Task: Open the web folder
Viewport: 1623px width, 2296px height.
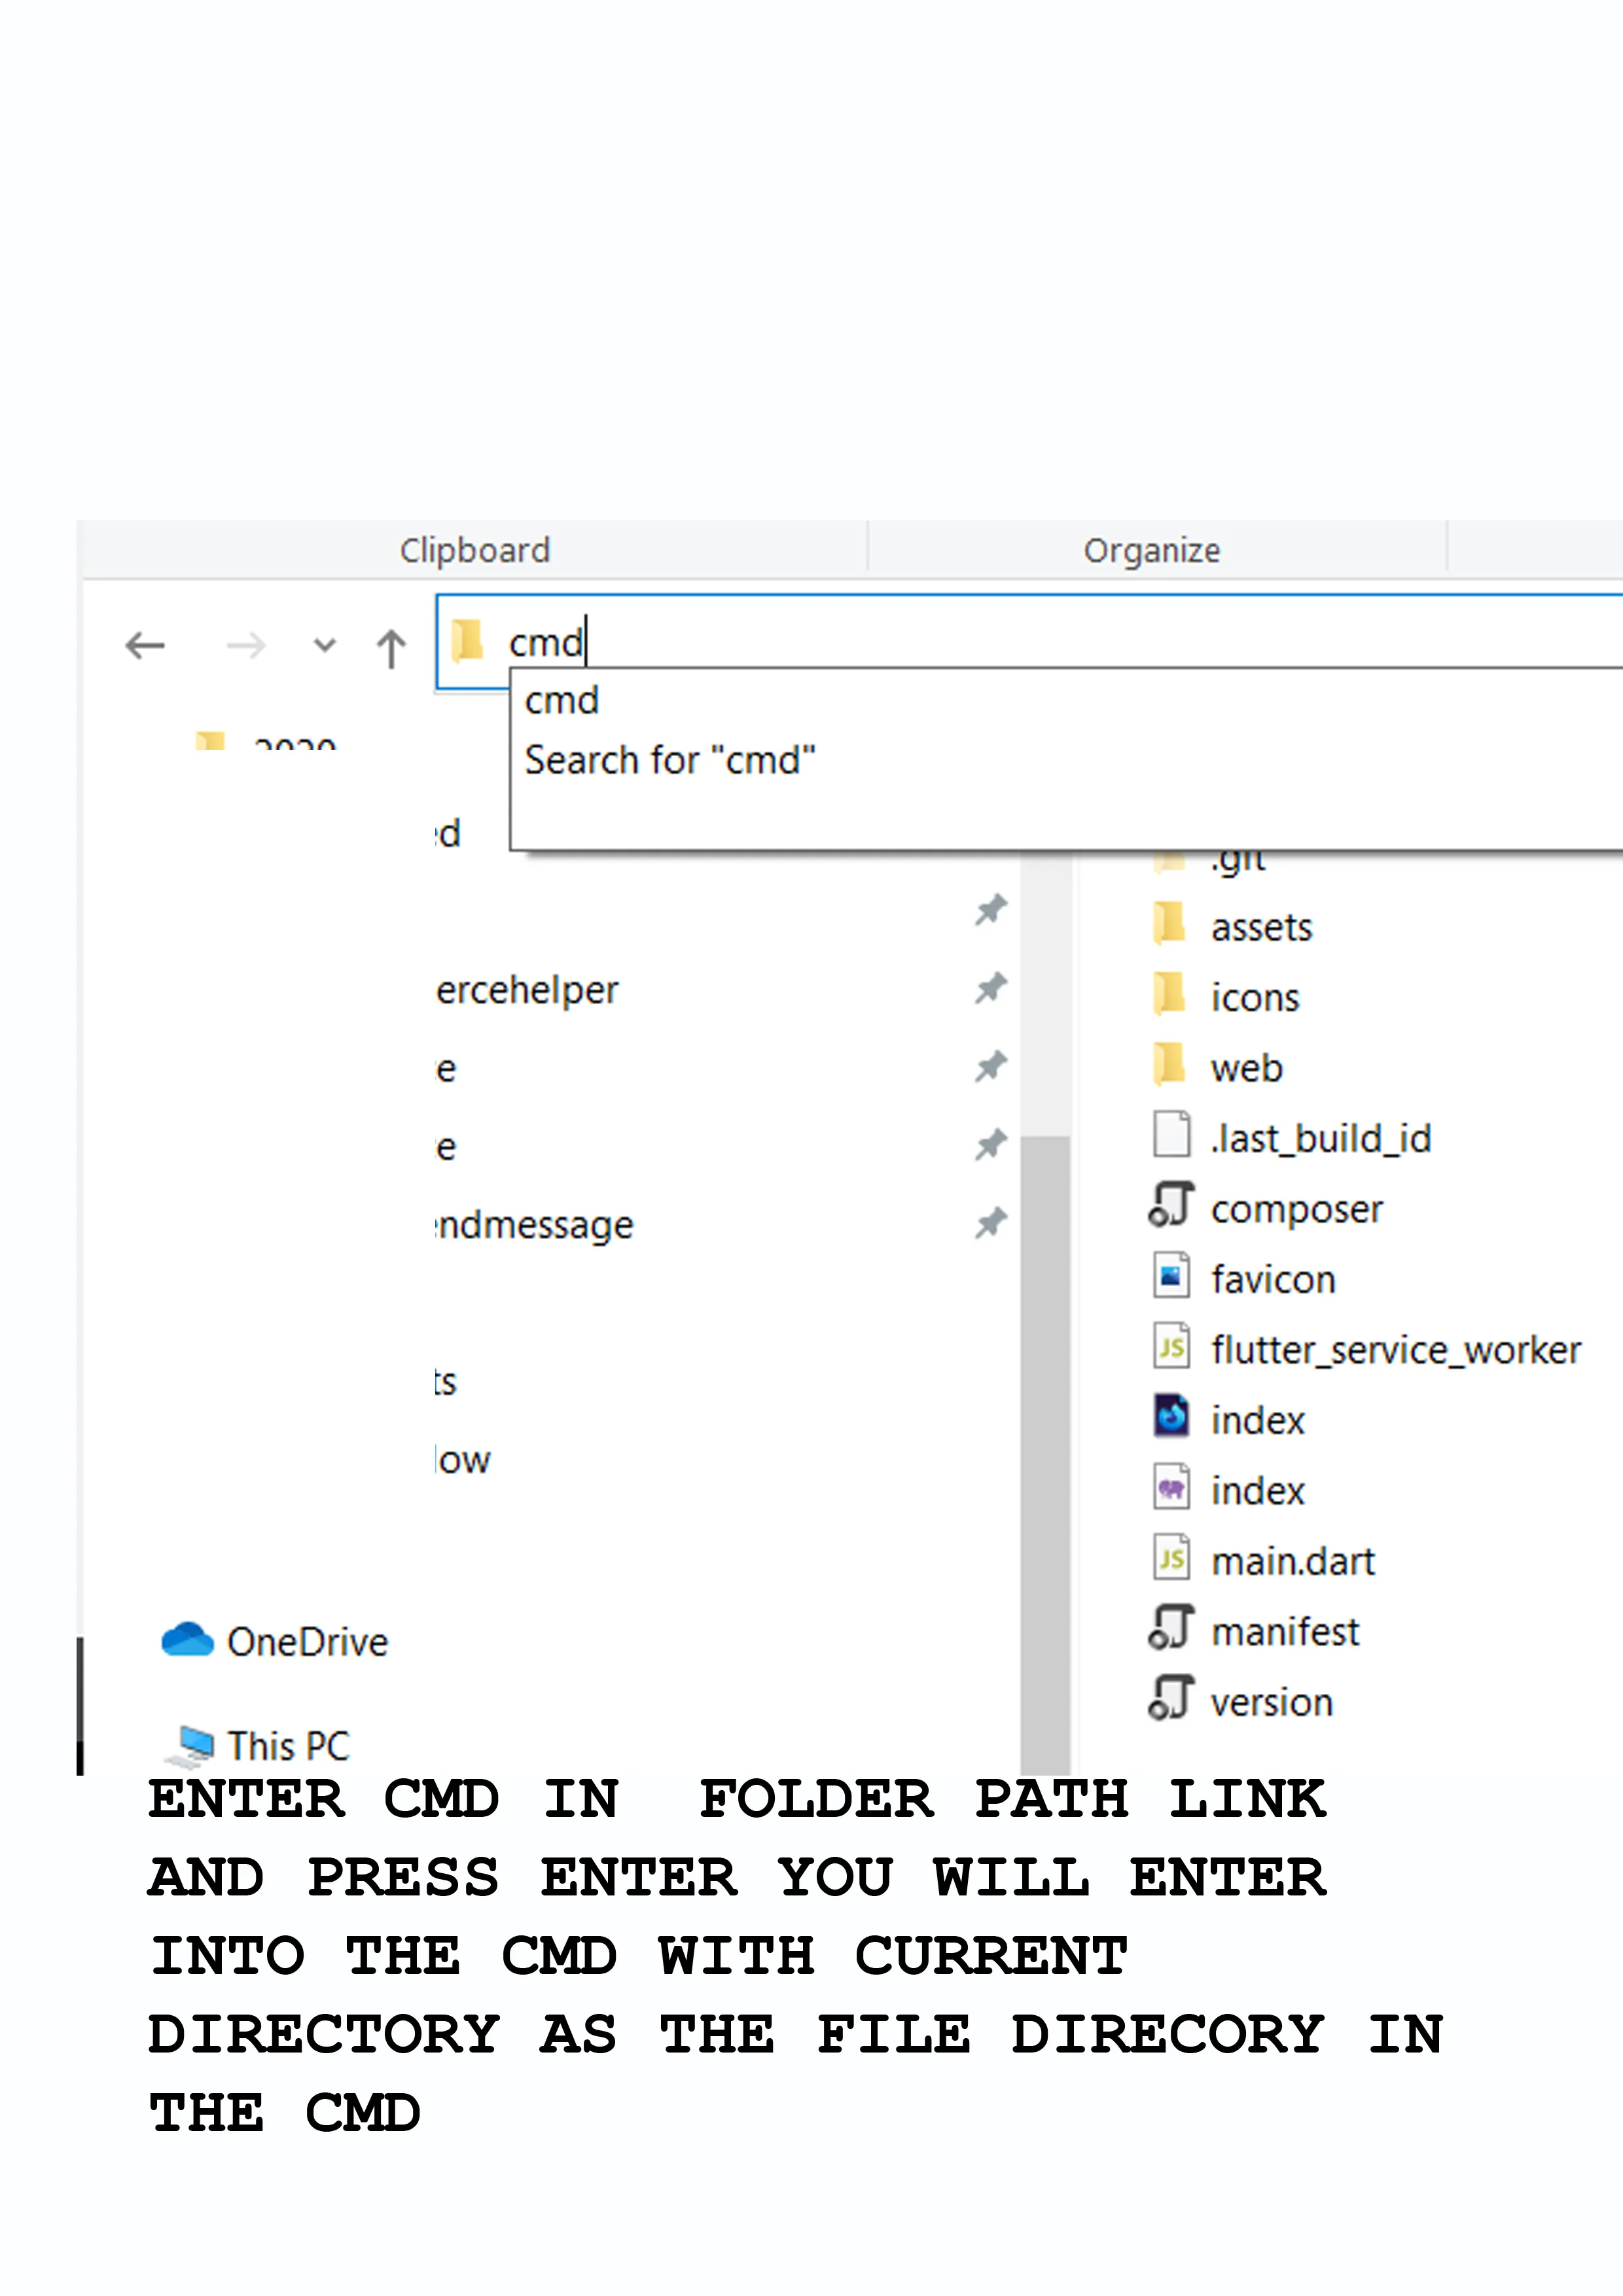Action: (x=1246, y=1069)
